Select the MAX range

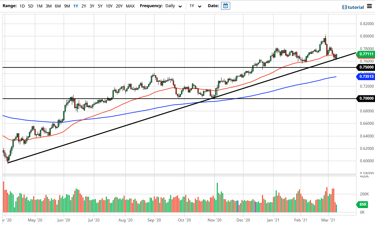130,6
